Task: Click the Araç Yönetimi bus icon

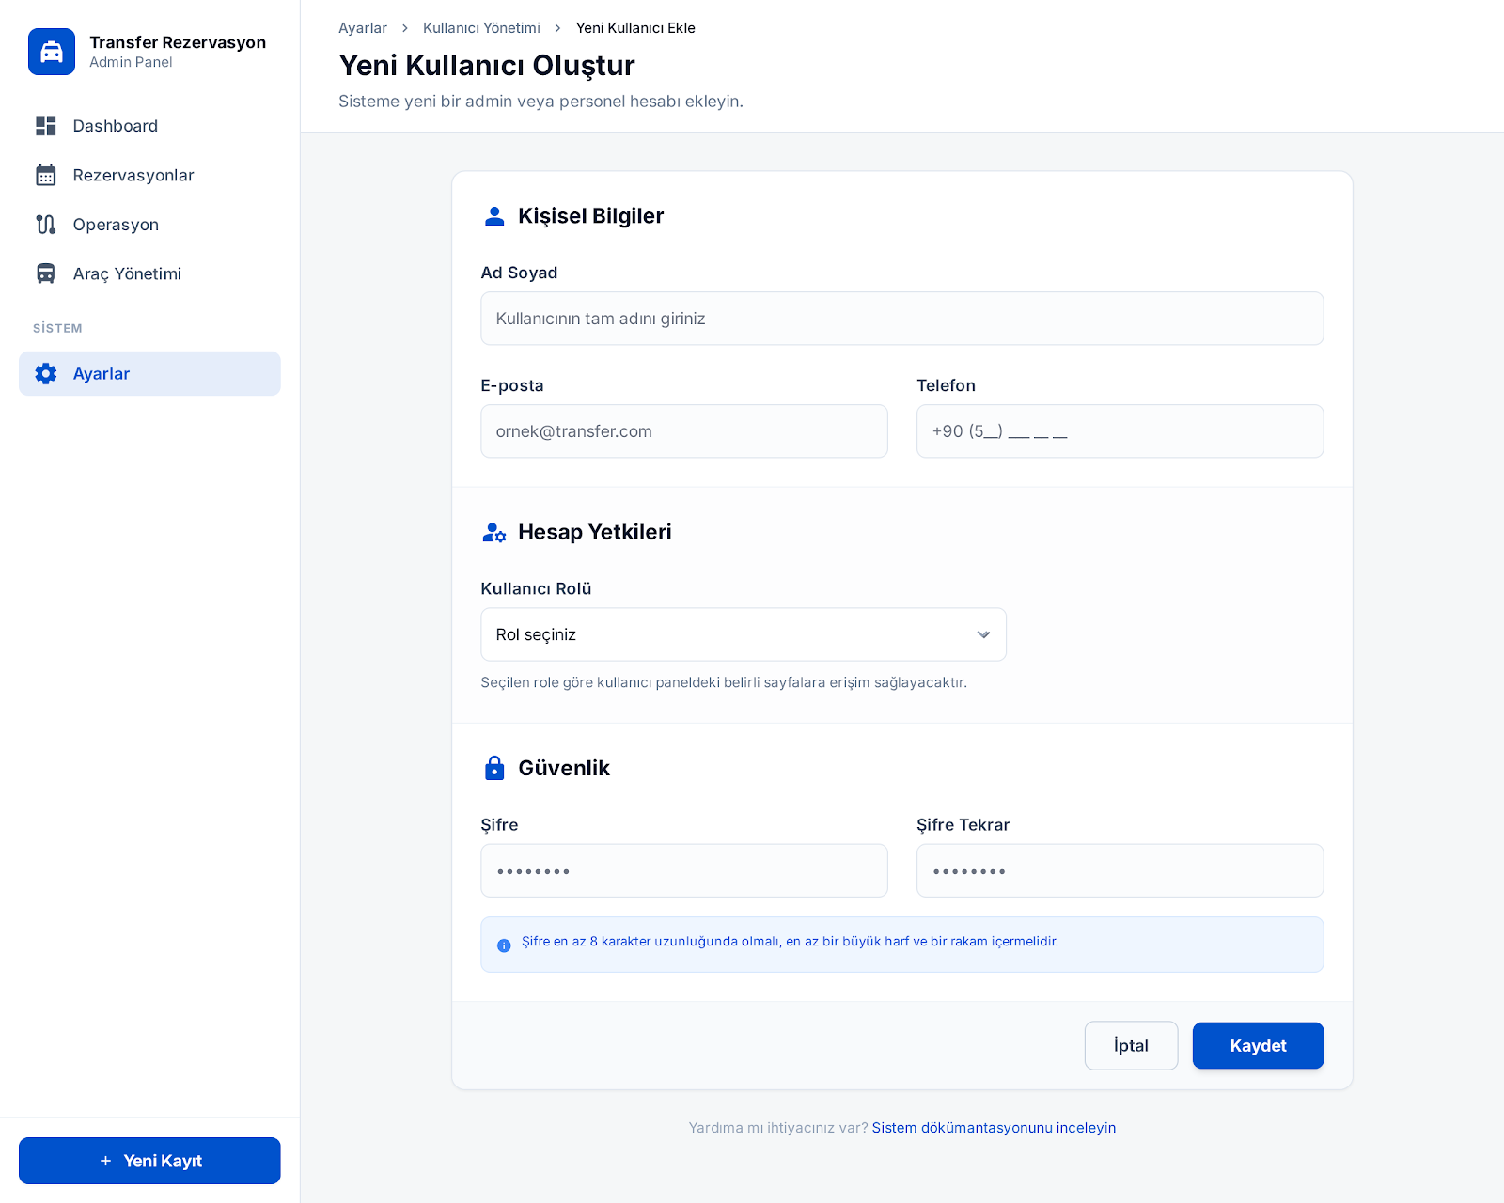Action: (46, 273)
